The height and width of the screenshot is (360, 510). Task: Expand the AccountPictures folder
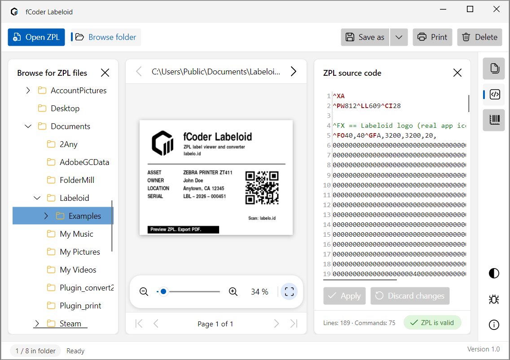click(x=28, y=90)
